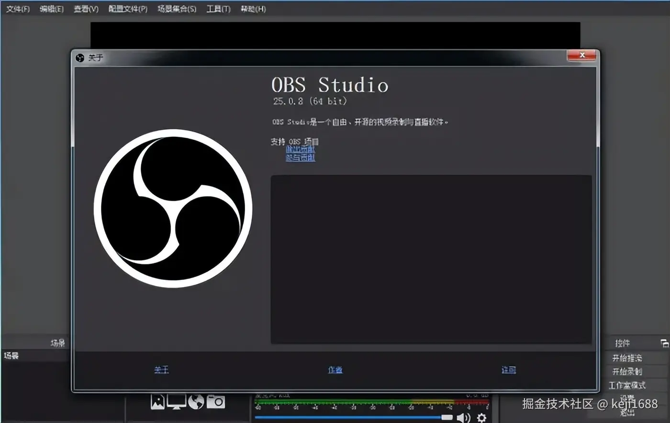The width and height of the screenshot is (670, 423).
Task: Select the 作者 link at dialog bottom
Action: coord(335,370)
